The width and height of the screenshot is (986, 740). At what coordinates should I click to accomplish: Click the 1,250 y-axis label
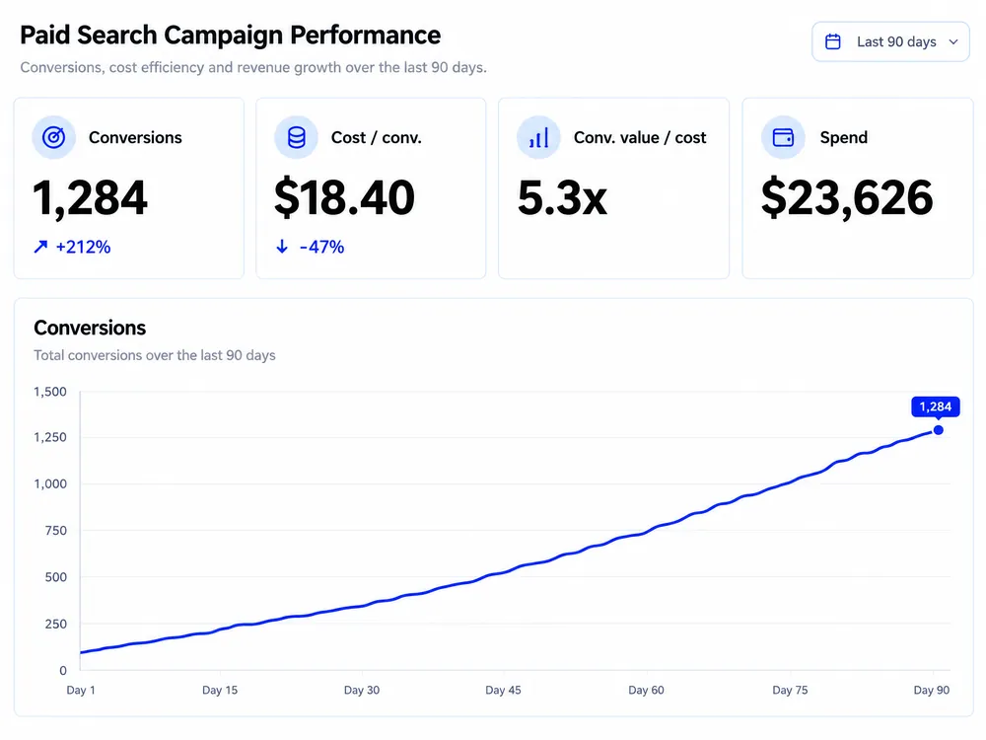coord(49,437)
